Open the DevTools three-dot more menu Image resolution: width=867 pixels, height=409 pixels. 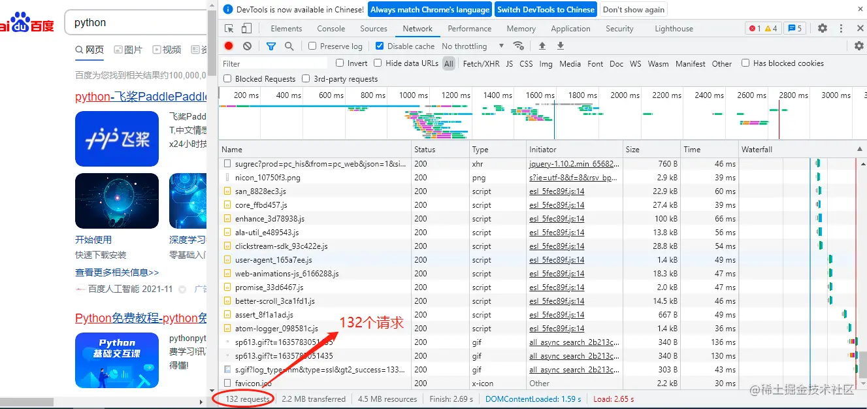tap(842, 28)
